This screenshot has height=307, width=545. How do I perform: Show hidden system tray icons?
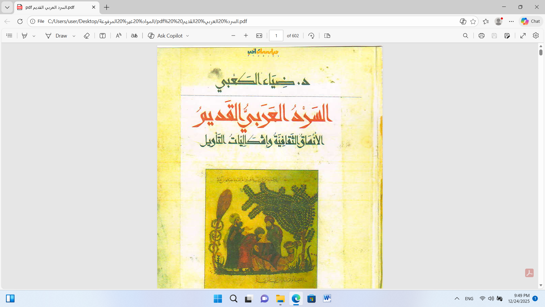pyautogui.click(x=457, y=298)
